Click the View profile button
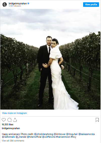The width and height of the screenshot is (101, 143). click(x=91, y=5)
